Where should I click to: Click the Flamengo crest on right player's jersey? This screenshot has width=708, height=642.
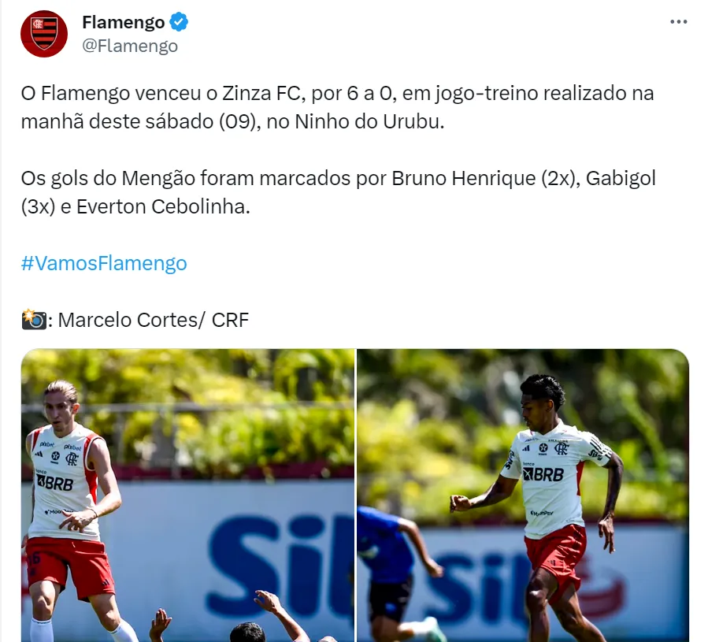pos(562,448)
